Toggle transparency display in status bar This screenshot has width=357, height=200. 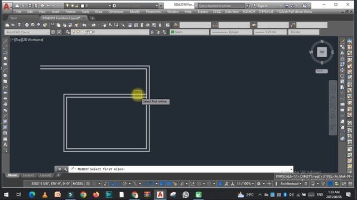click(168, 184)
